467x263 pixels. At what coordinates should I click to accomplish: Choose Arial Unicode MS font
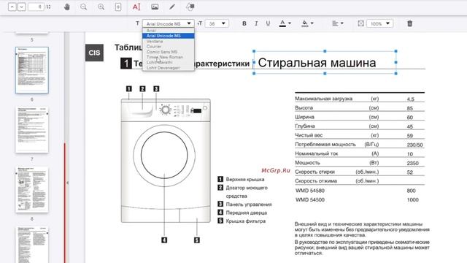tap(169, 36)
